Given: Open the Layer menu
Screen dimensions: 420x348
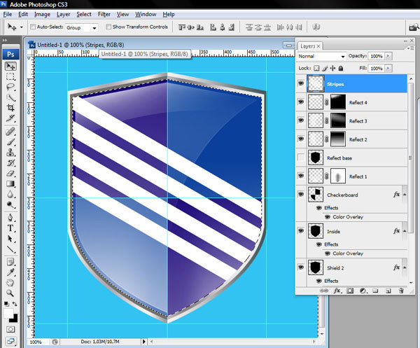Looking at the screenshot, I should coord(63,14).
